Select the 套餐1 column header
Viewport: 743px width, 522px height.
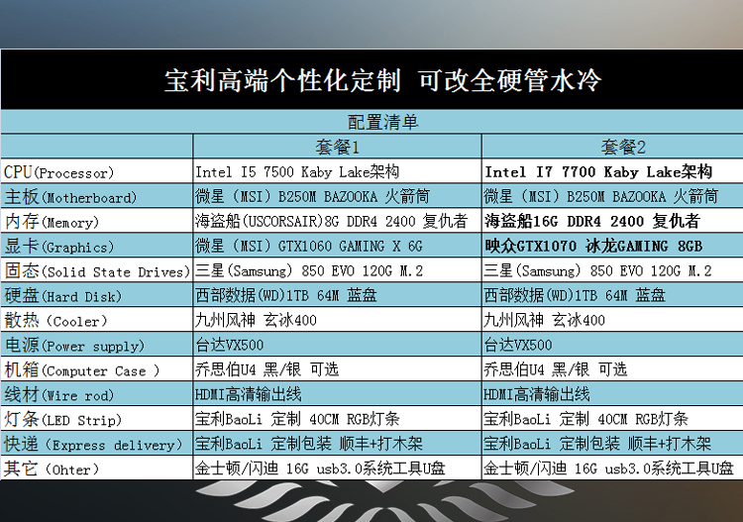(338, 147)
